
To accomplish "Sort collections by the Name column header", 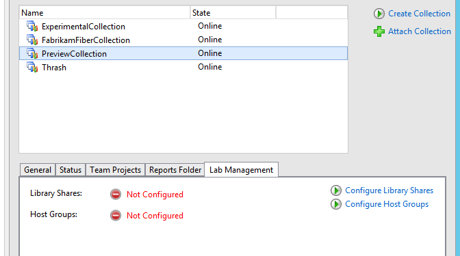I will [x=105, y=13].
